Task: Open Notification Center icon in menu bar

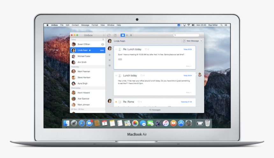Action: click(226, 25)
